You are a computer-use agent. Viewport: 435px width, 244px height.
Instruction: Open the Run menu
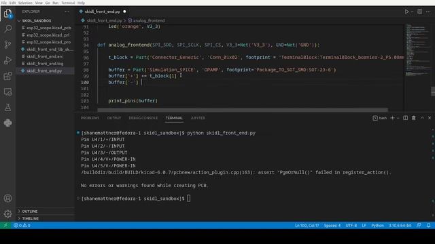click(56, 3)
